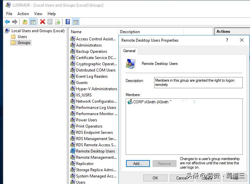Open the File menu
250x184 pixels.
9,14
